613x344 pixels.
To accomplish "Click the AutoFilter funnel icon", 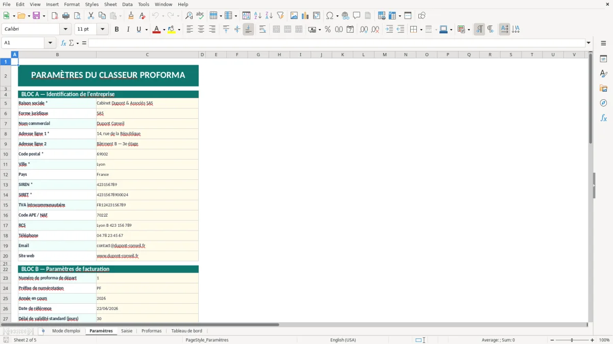I will (x=280, y=16).
